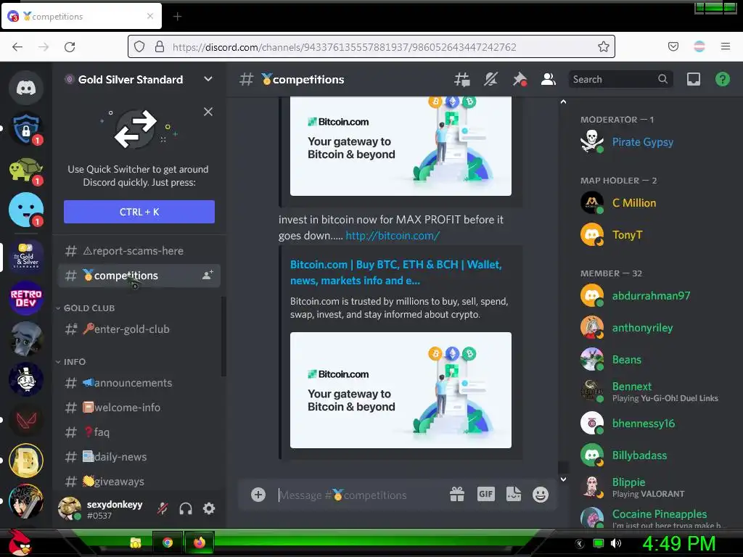This screenshot has width=743, height=557.
Task: Open the gift Nitro icon
Action: point(457,495)
